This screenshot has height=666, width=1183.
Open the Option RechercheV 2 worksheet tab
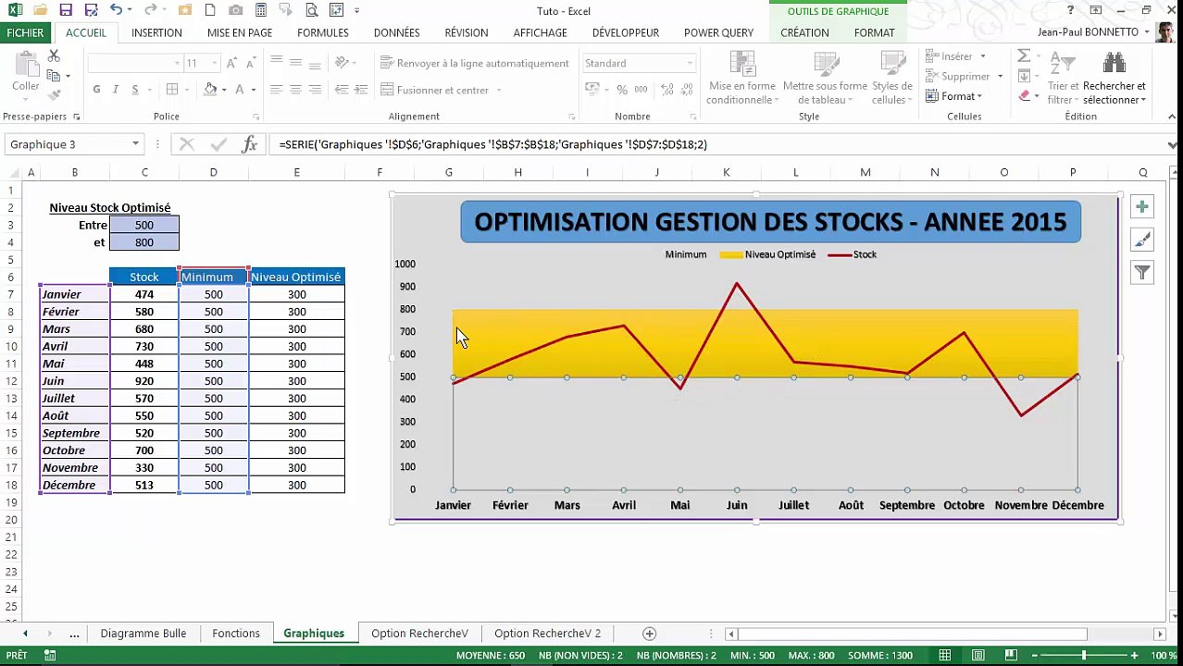[x=547, y=634]
